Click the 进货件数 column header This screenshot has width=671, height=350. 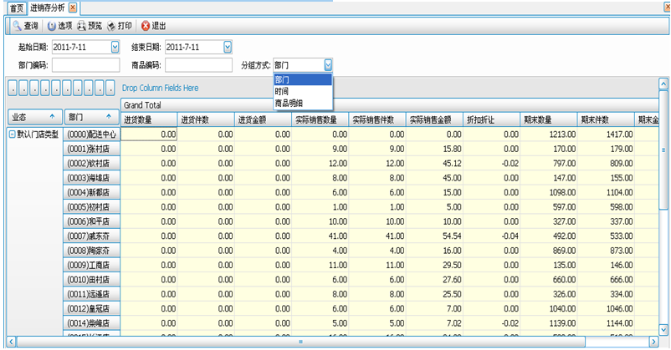pos(206,119)
